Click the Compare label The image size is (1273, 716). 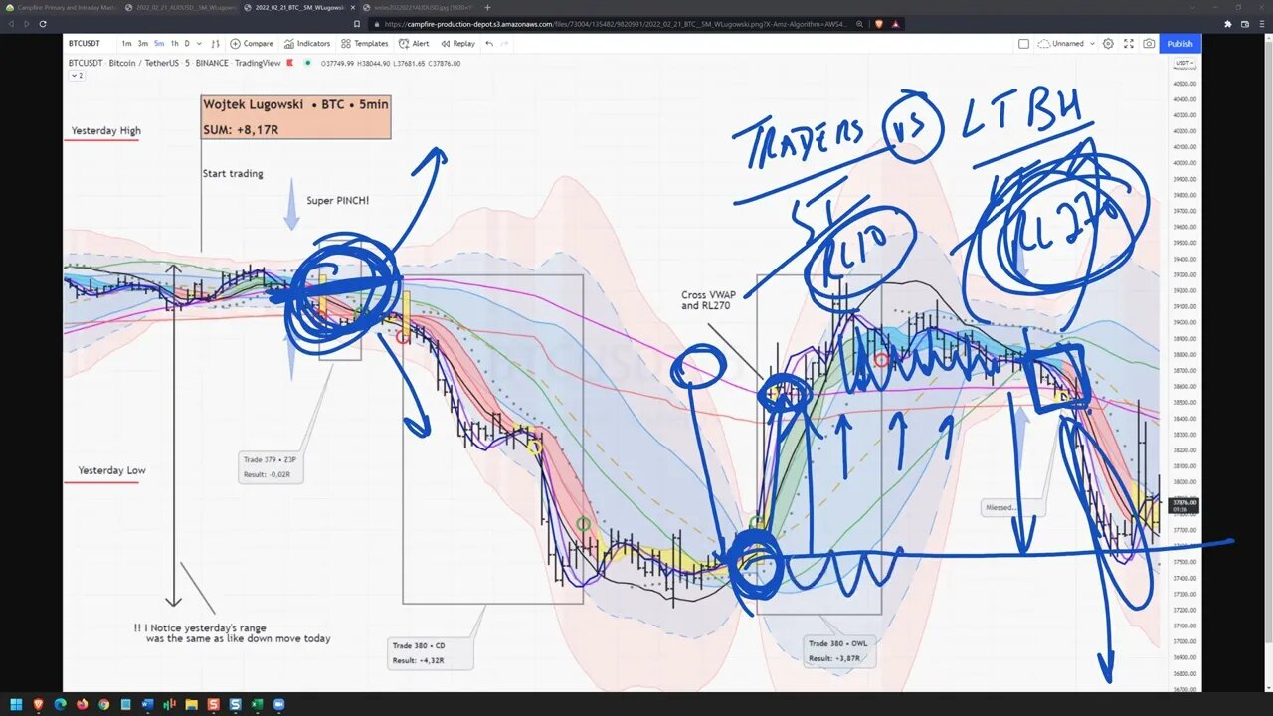pyautogui.click(x=258, y=44)
